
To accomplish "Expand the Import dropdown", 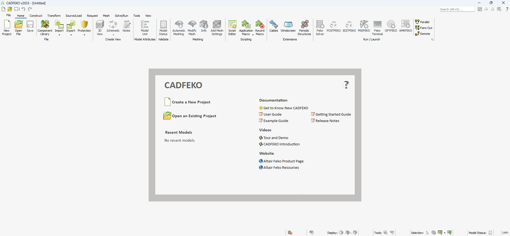I will [59, 35].
